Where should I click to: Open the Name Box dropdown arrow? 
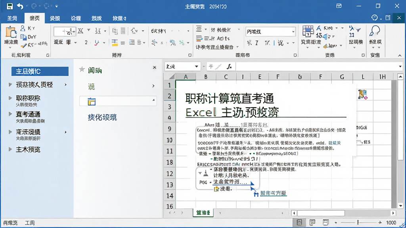coord(197,66)
